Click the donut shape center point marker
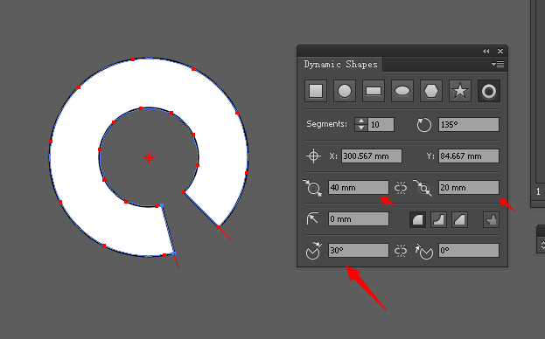545x339 pixels. [x=149, y=157]
